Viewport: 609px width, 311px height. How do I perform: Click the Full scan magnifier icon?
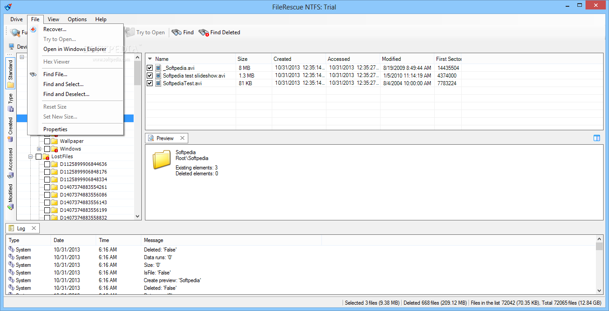tap(15, 32)
